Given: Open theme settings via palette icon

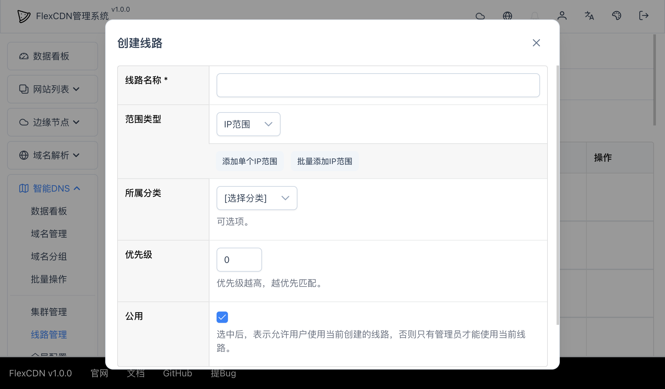Looking at the screenshot, I should pos(617,16).
